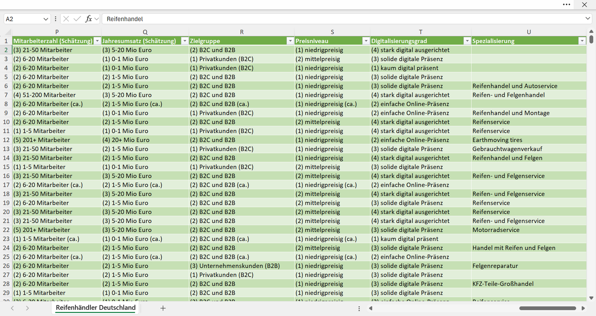The image size is (596, 316).
Task: Open Preisniveau column filter dropdown
Action: point(366,41)
